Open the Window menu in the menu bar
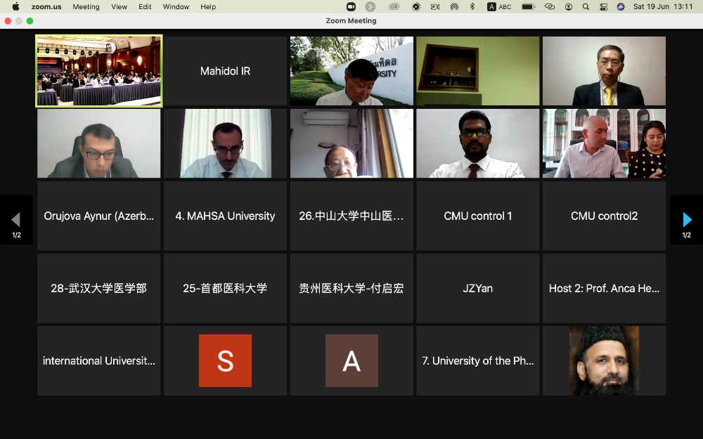Screen dimensions: 703x439 point(176,6)
